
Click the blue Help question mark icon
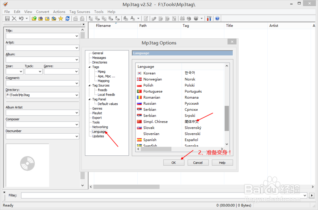pos(217,18)
